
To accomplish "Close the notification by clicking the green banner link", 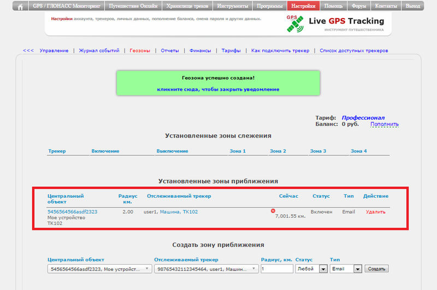I will point(218,89).
